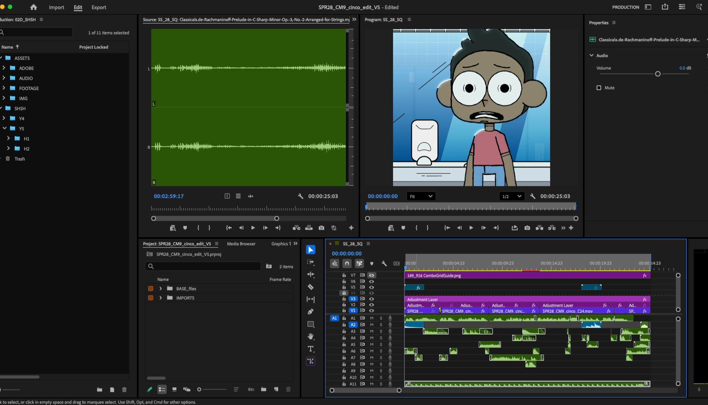The height and width of the screenshot is (405, 708).
Task: Collapse the Audio section in Properties
Action: coord(592,55)
